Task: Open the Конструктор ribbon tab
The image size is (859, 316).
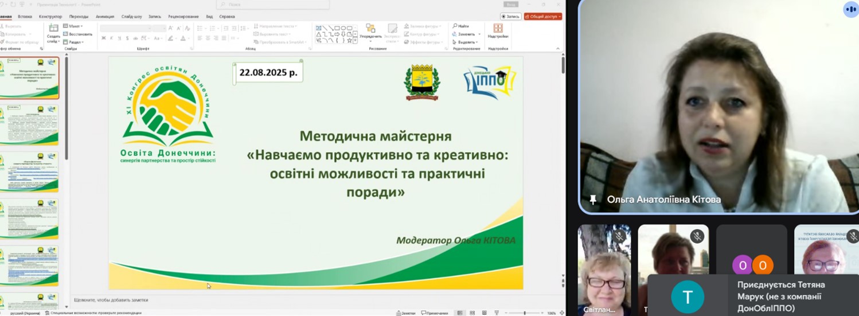Action: (x=50, y=17)
